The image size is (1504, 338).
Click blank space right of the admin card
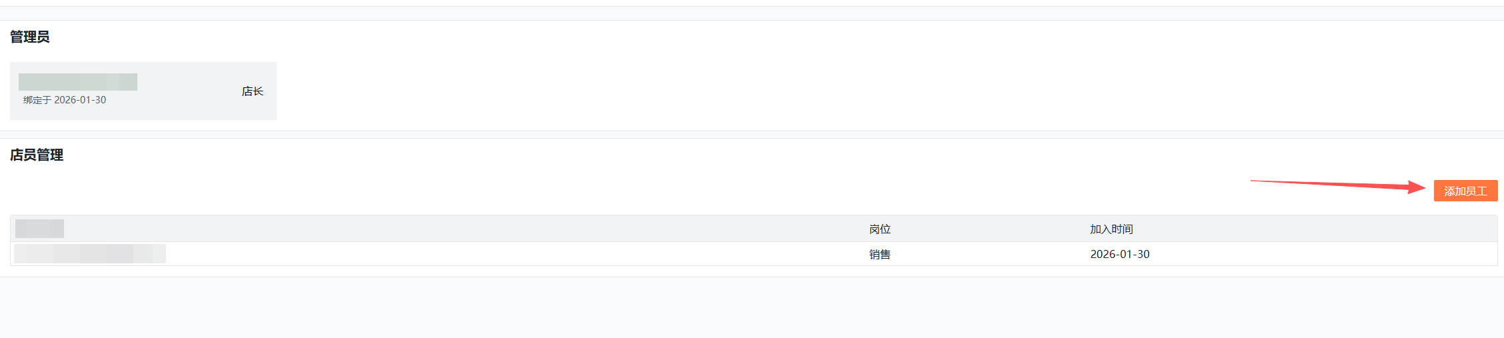[x=867, y=91]
